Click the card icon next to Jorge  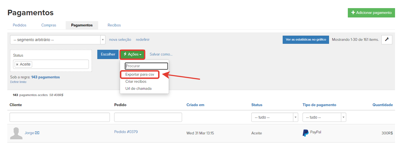click(x=37, y=133)
